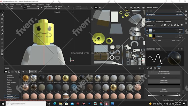This screenshot has height=106, width=188.
Task: Select the Polygon Fill tool
Action: coord(2,23)
